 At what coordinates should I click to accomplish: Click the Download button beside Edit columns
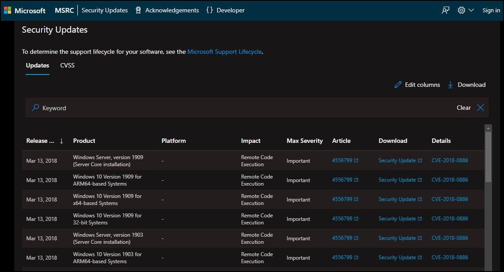[x=467, y=85]
